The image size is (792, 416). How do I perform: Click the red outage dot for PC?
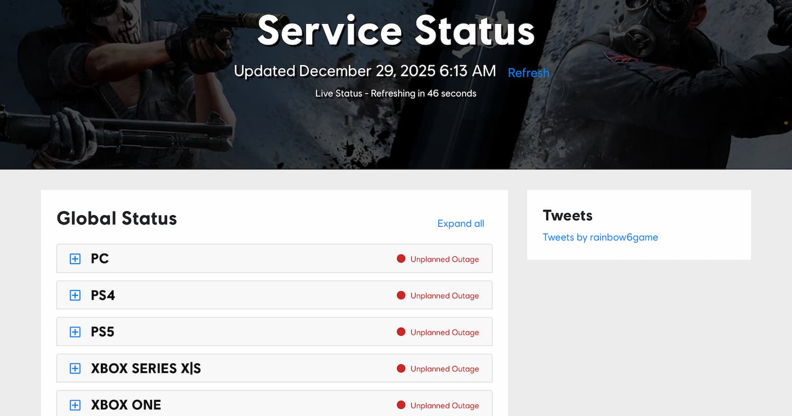tap(401, 259)
